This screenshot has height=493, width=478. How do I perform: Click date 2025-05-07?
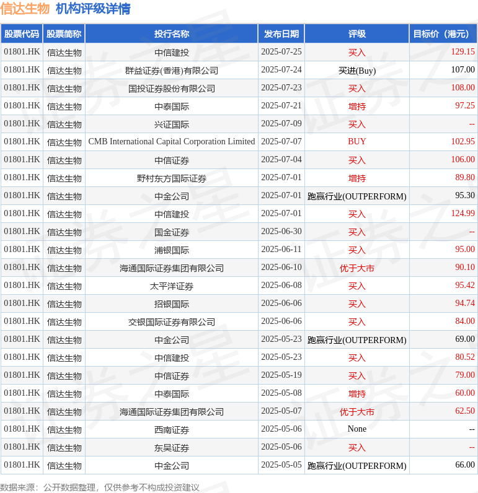tap(281, 411)
